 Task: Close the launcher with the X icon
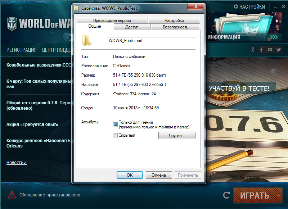click(x=283, y=6)
